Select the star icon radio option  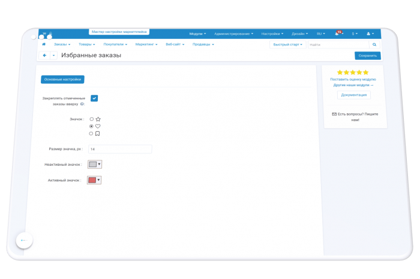(92, 119)
